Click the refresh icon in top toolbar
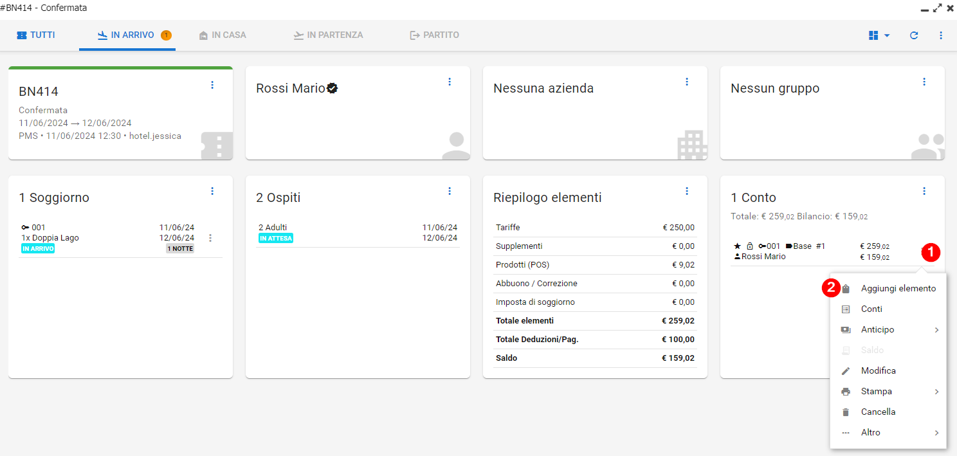This screenshot has width=957, height=456. click(914, 35)
